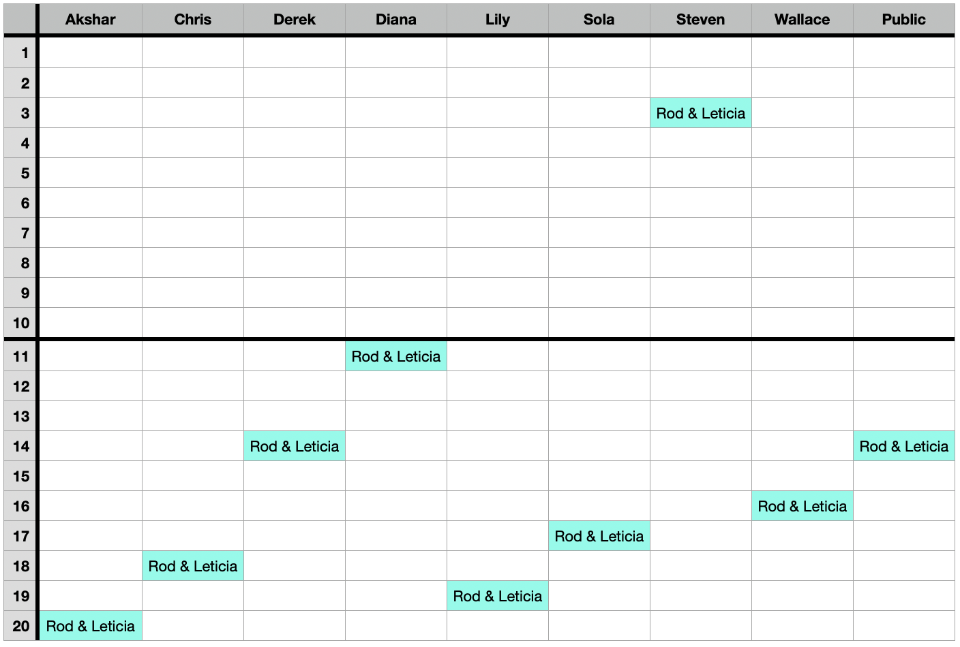Click Rod & Leticia cell in Akshar column
Image resolution: width=960 pixels, height=647 pixels.
(x=91, y=626)
